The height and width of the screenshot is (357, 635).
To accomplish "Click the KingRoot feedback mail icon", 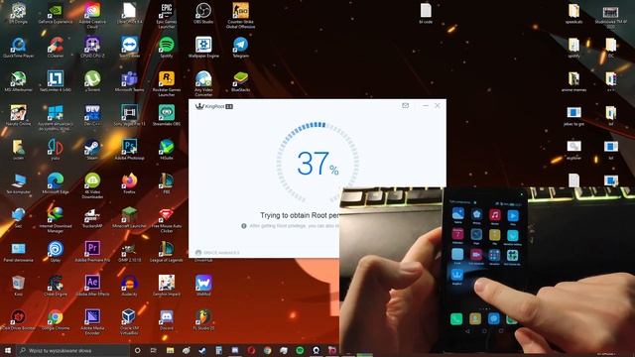I will point(406,106).
